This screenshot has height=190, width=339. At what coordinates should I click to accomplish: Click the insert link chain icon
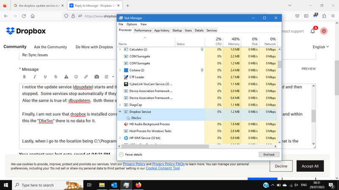86,77
